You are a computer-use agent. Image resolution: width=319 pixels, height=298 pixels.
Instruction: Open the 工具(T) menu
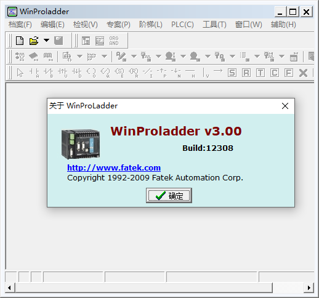[214, 25]
